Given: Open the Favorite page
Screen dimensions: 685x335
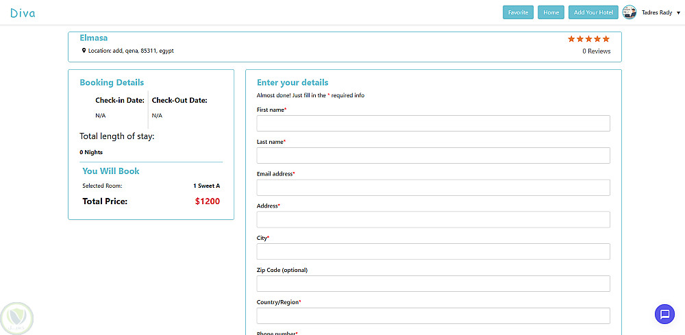Looking at the screenshot, I should coord(518,12).
